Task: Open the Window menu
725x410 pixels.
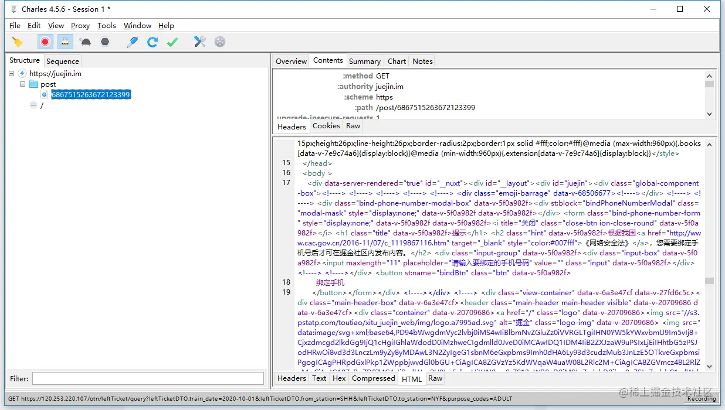Action: (x=138, y=26)
